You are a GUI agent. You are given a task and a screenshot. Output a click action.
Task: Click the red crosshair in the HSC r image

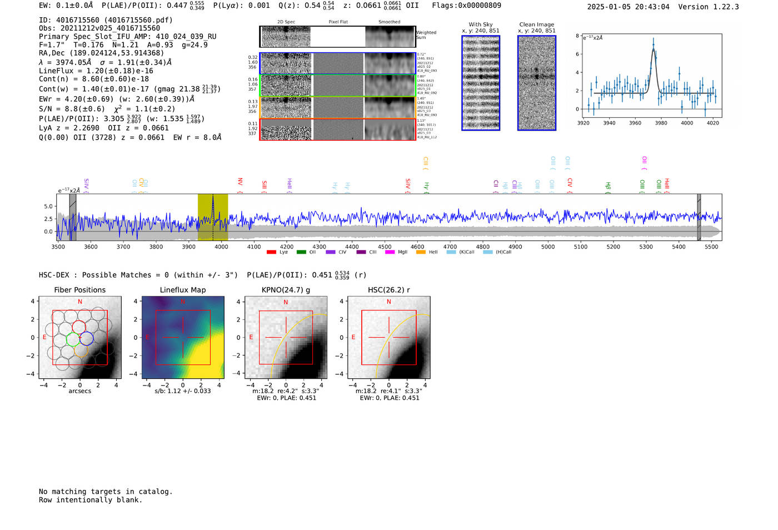[x=388, y=338]
